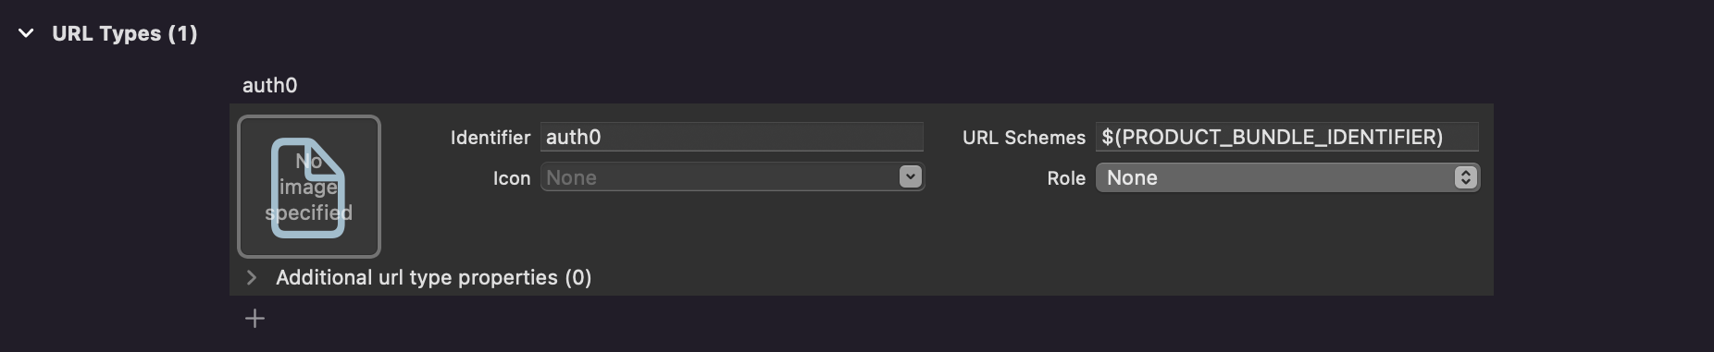
Task: Collapse the URL Types section chevron
Action: click(x=26, y=33)
